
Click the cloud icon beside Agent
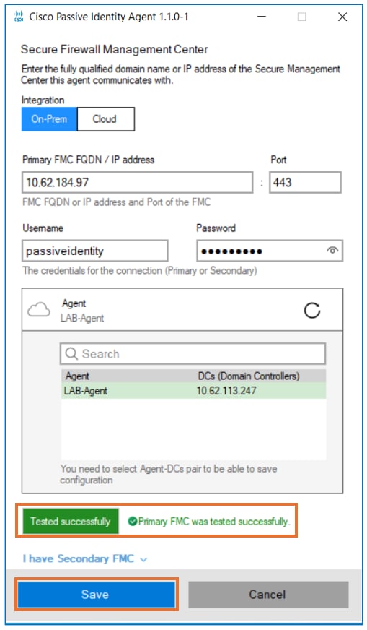tap(39, 310)
